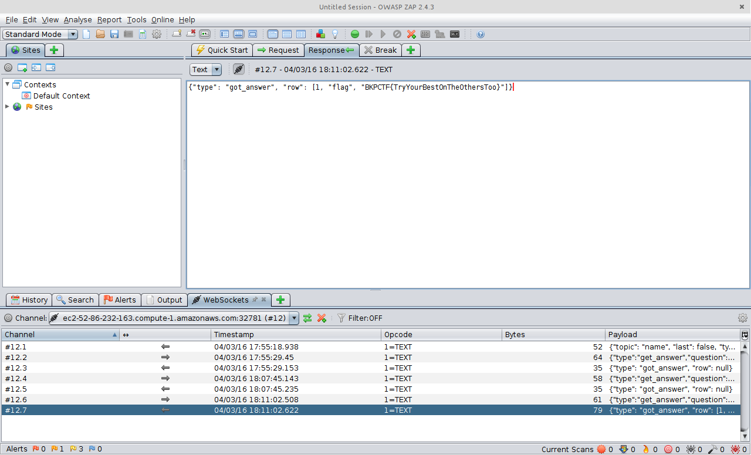
Task: Click the target scope icon above Sites tree
Action: (x=8, y=68)
